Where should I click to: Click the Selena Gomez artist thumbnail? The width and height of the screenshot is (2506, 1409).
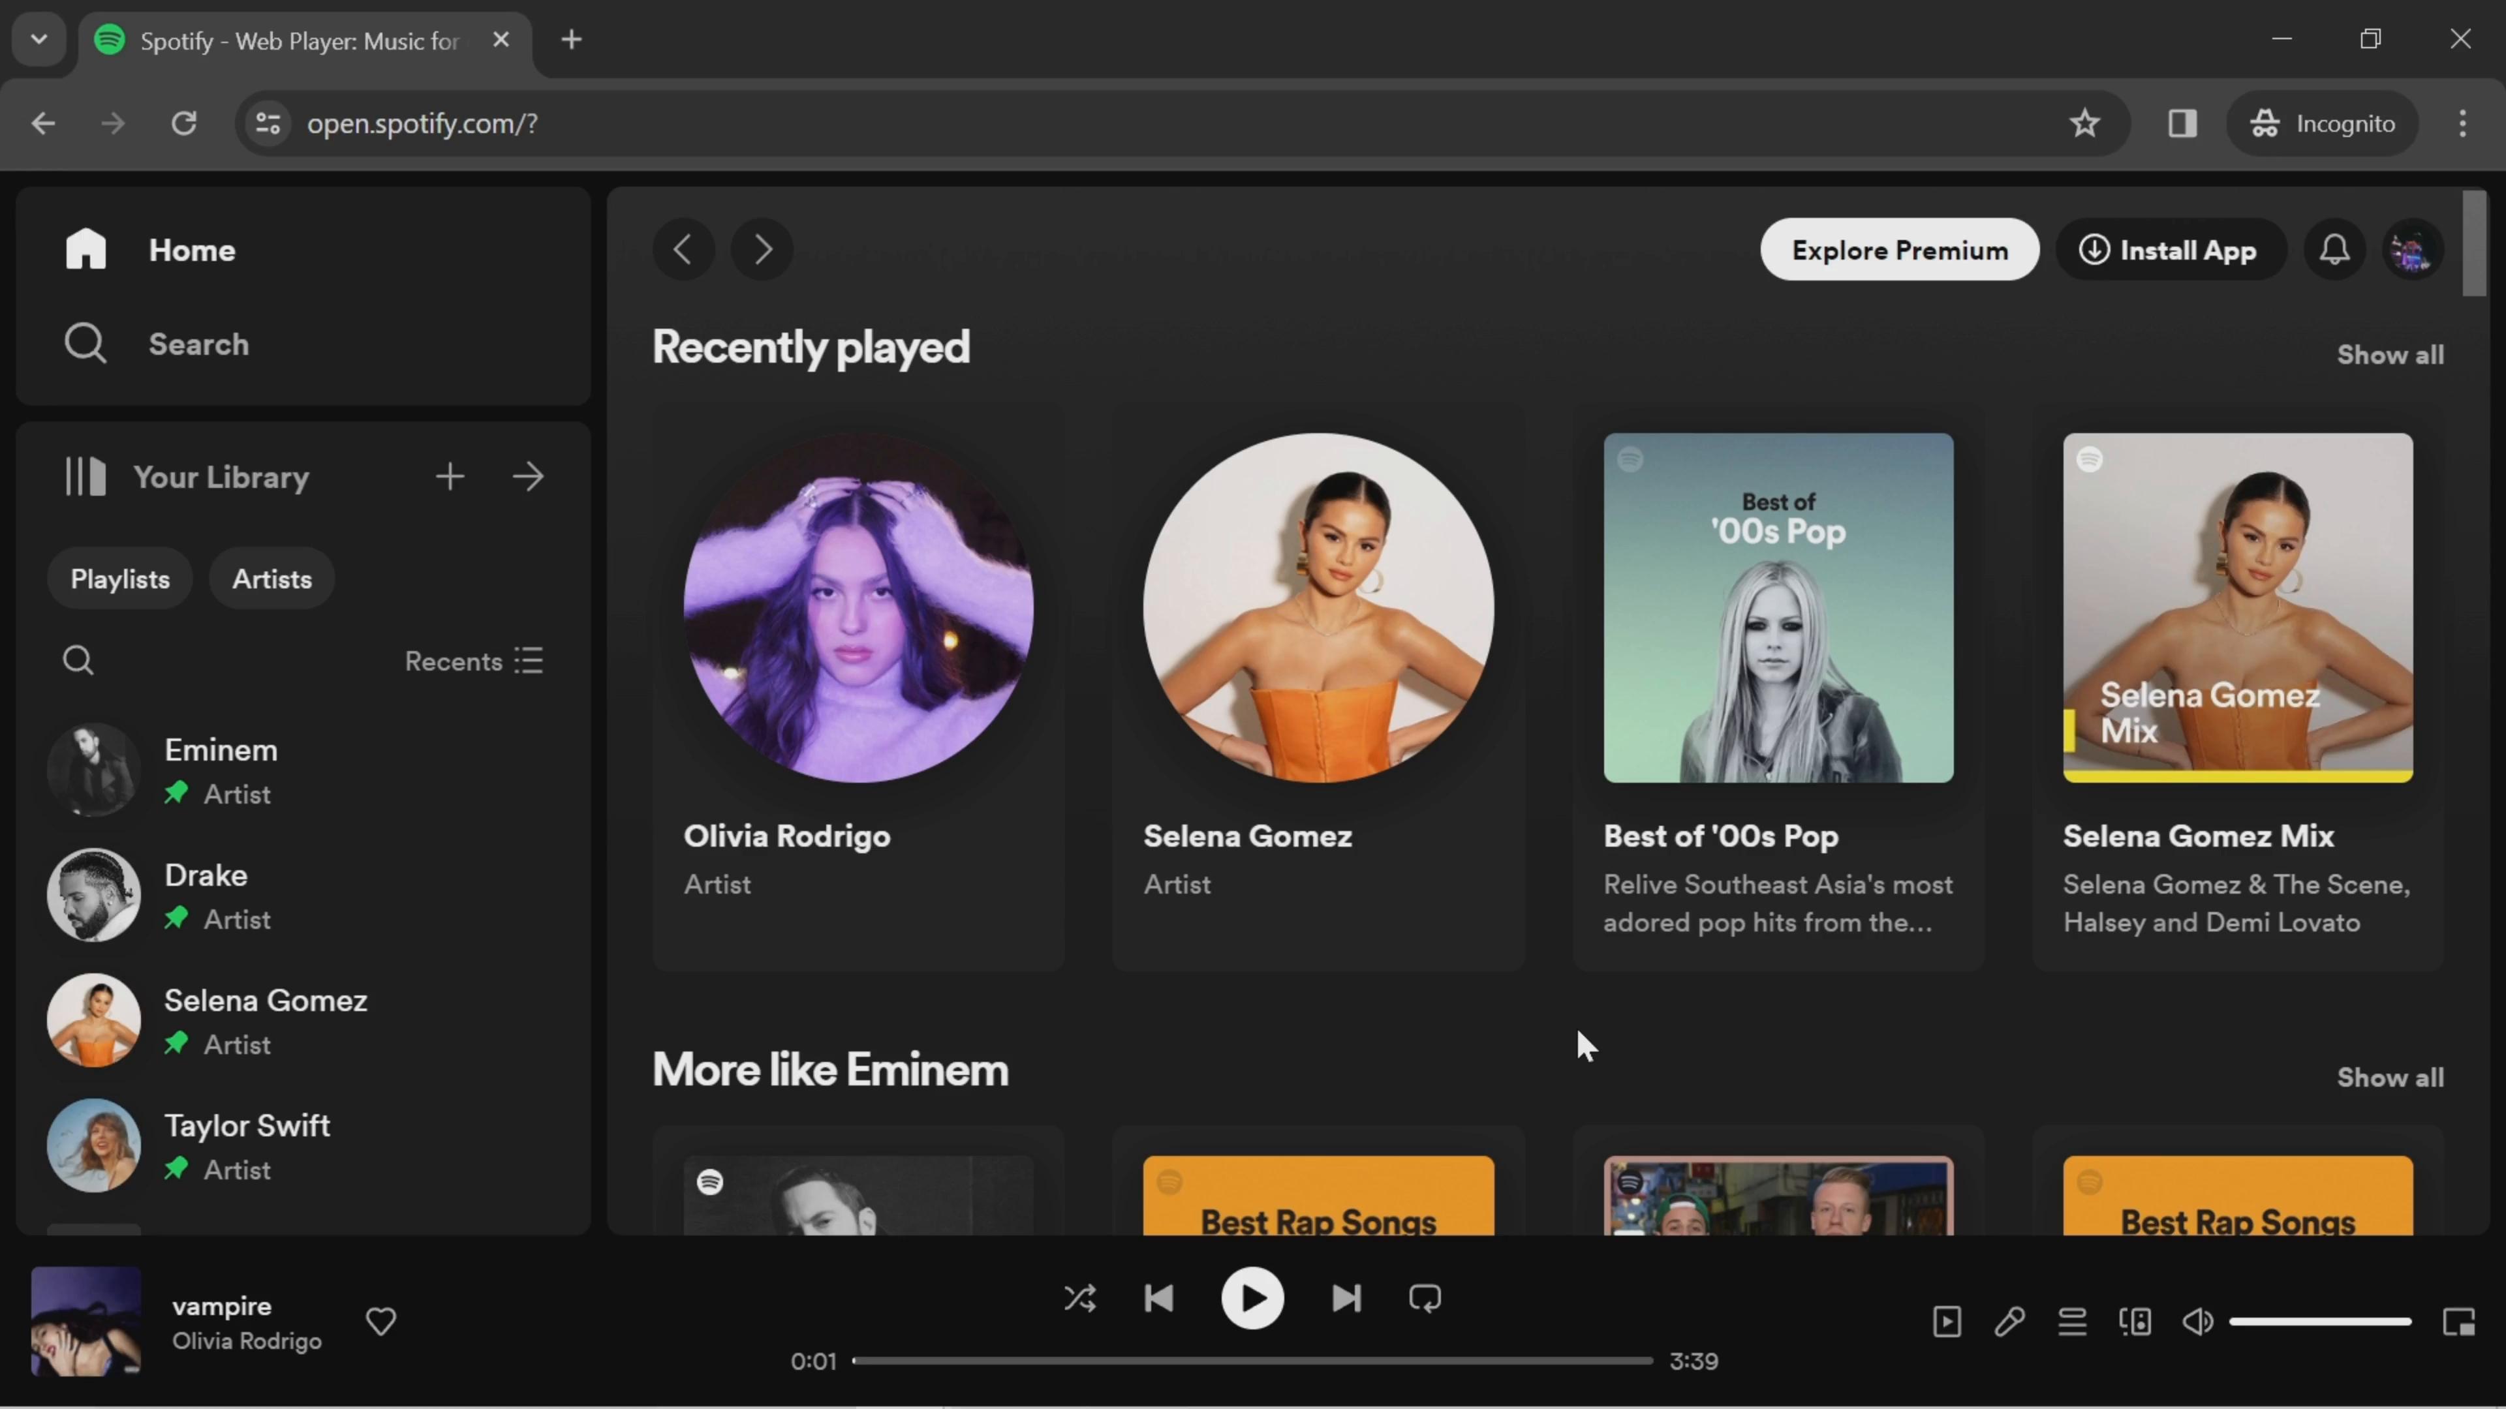click(1318, 609)
